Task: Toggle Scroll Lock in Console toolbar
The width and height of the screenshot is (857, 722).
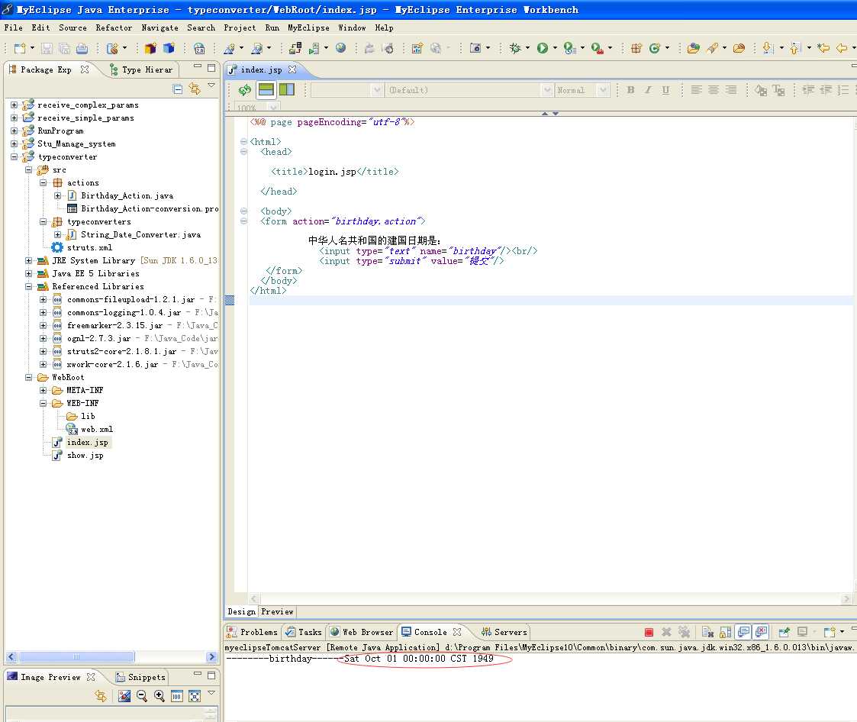Action: coord(725,633)
